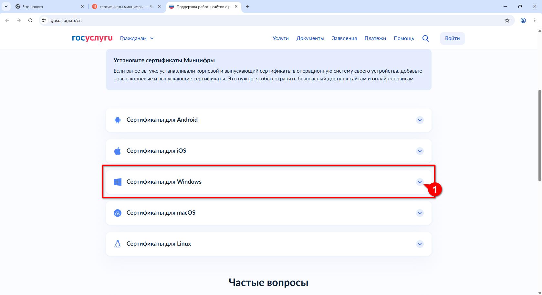Click the site search magnifier icon
The width and height of the screenshot is (542, 295).
[426, 38]
